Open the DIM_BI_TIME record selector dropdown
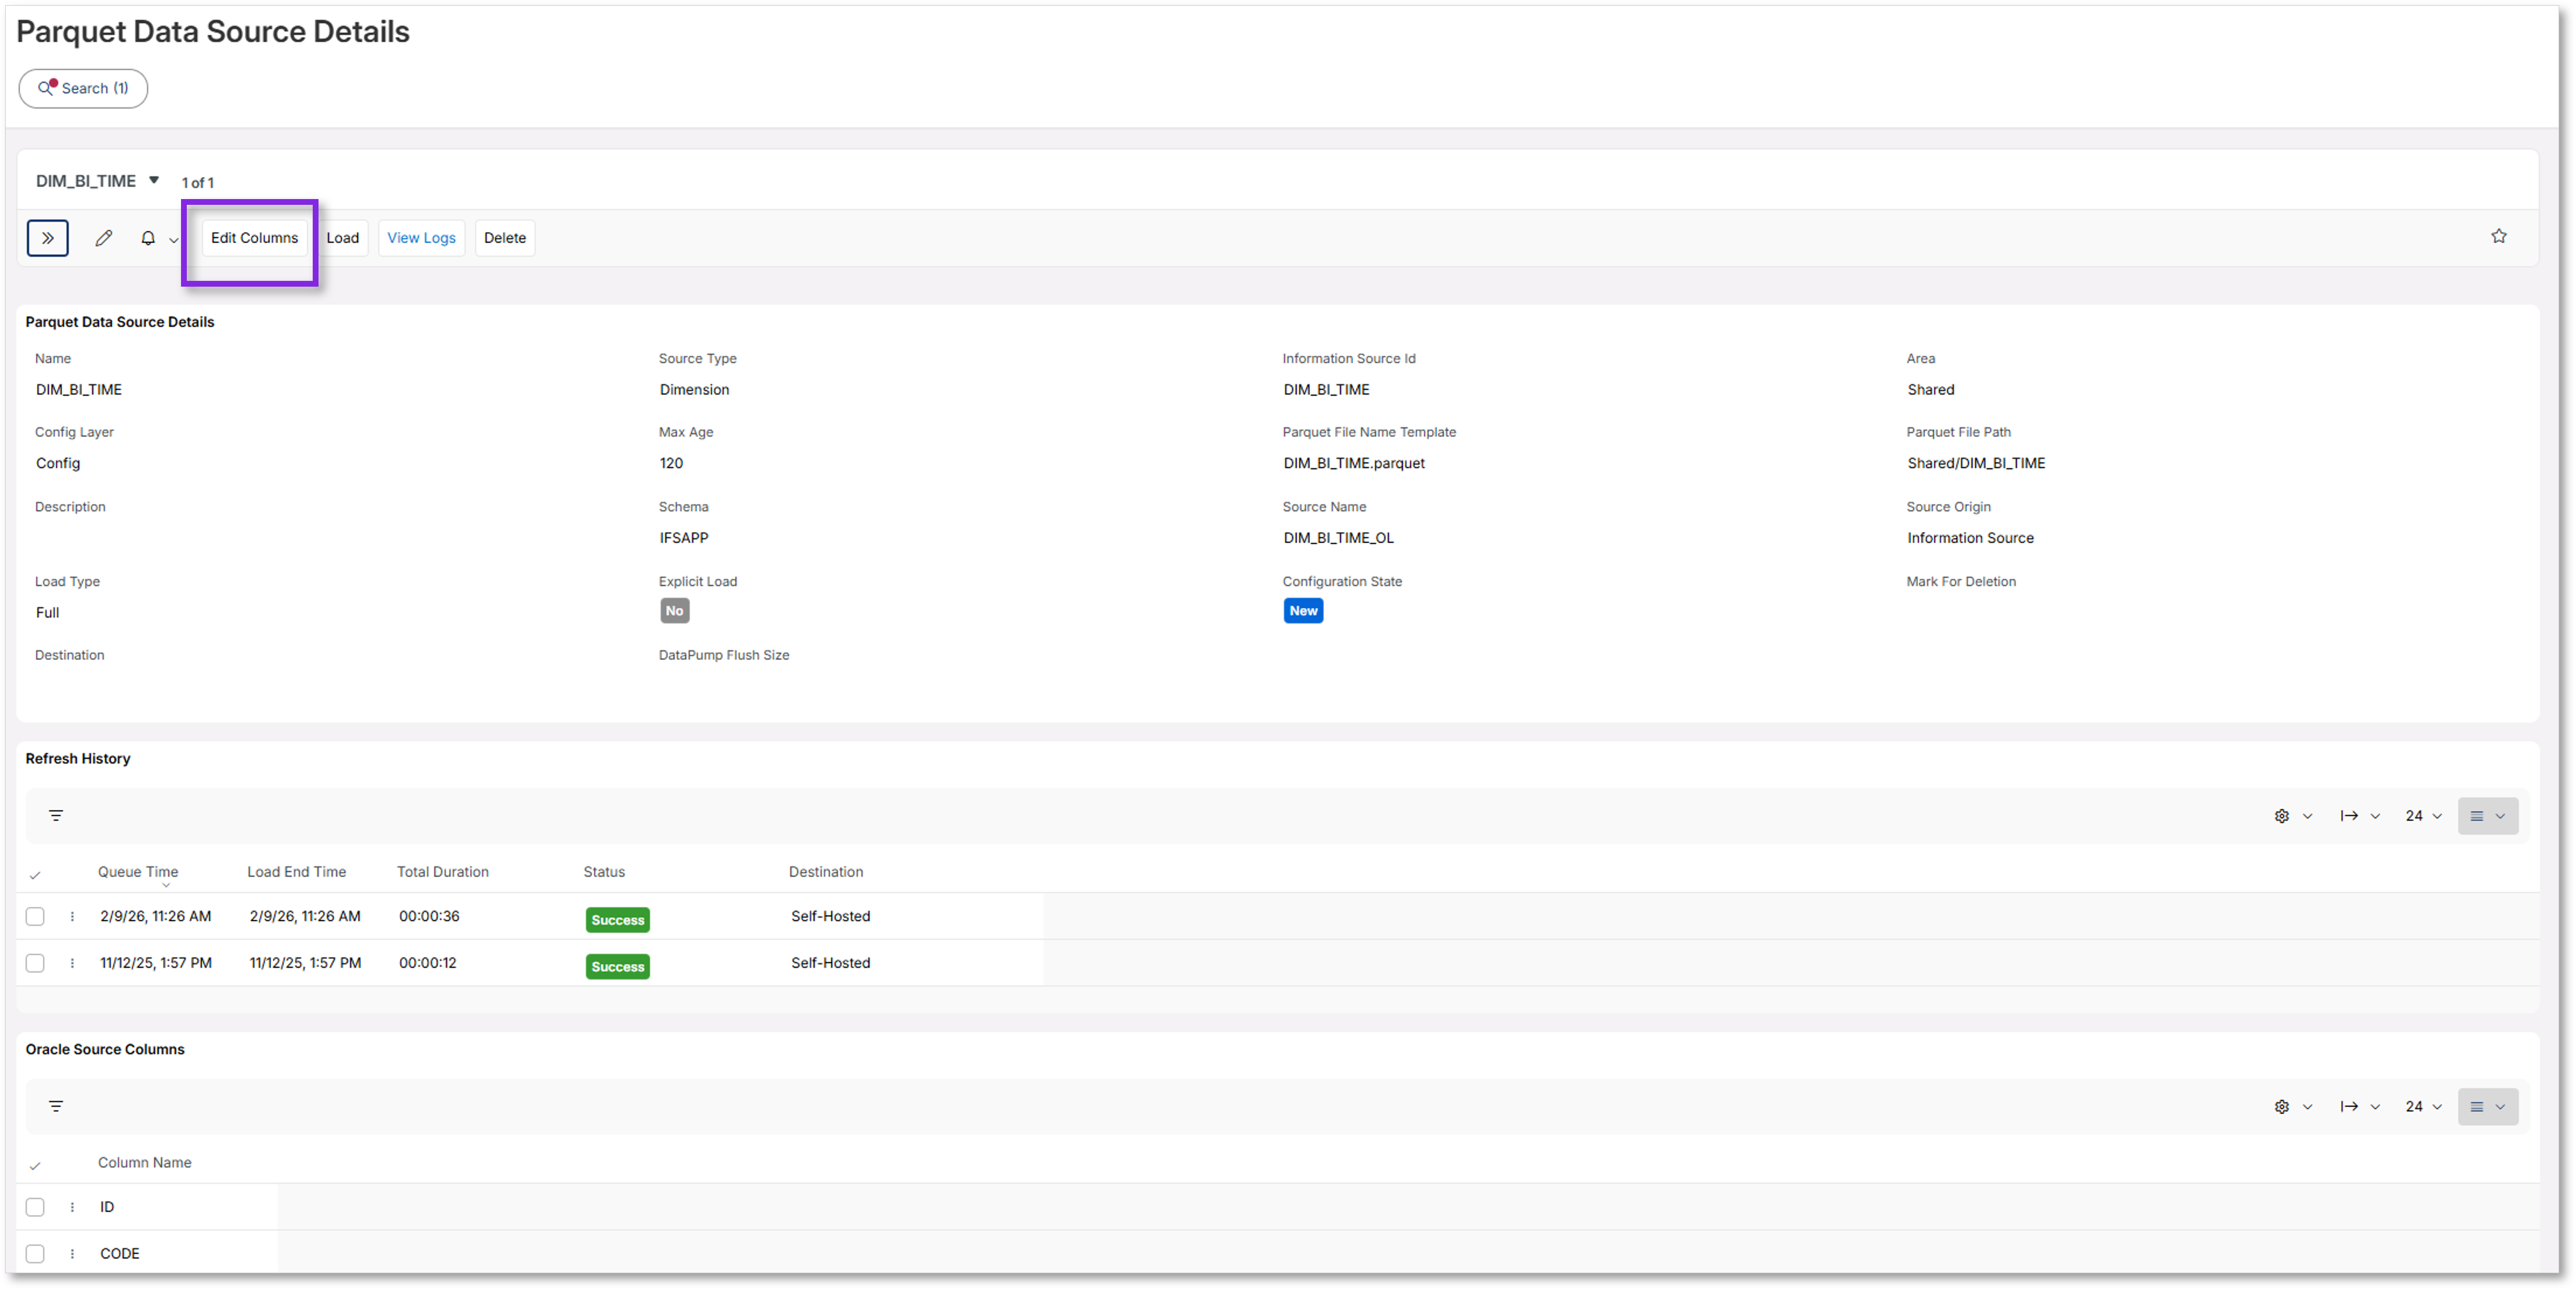The image size is (2576, 1290). pos(154,180)
